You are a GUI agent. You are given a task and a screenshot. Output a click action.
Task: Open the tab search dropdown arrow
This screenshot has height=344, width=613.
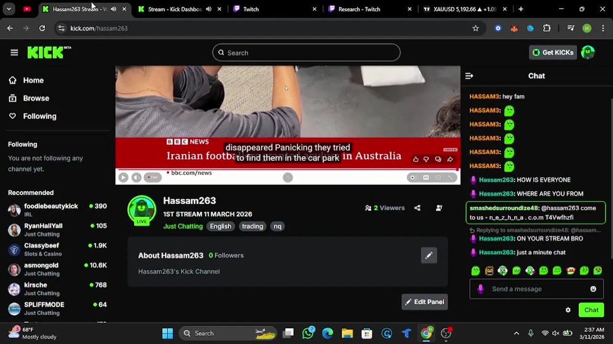(x=9, y=9)
